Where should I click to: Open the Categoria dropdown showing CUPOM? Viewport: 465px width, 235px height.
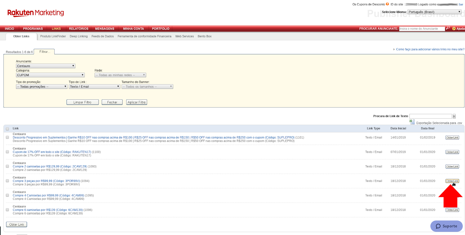pos(50,75)
